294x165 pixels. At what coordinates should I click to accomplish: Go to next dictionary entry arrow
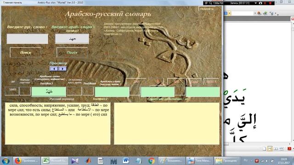pos(62,69)
